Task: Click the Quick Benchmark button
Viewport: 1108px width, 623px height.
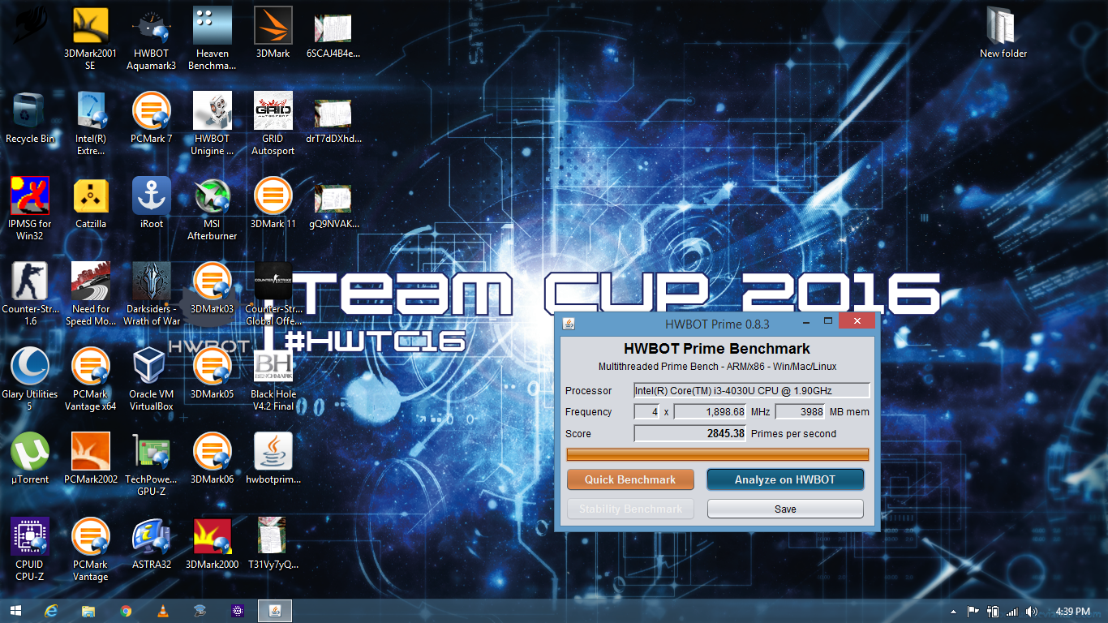Action: [x=630, y=479]
